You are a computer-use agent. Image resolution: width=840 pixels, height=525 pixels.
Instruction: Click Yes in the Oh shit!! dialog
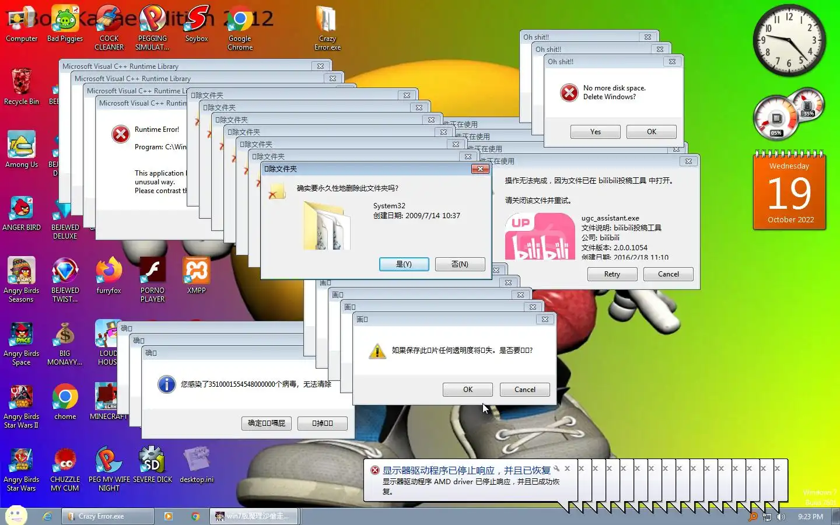595,132
